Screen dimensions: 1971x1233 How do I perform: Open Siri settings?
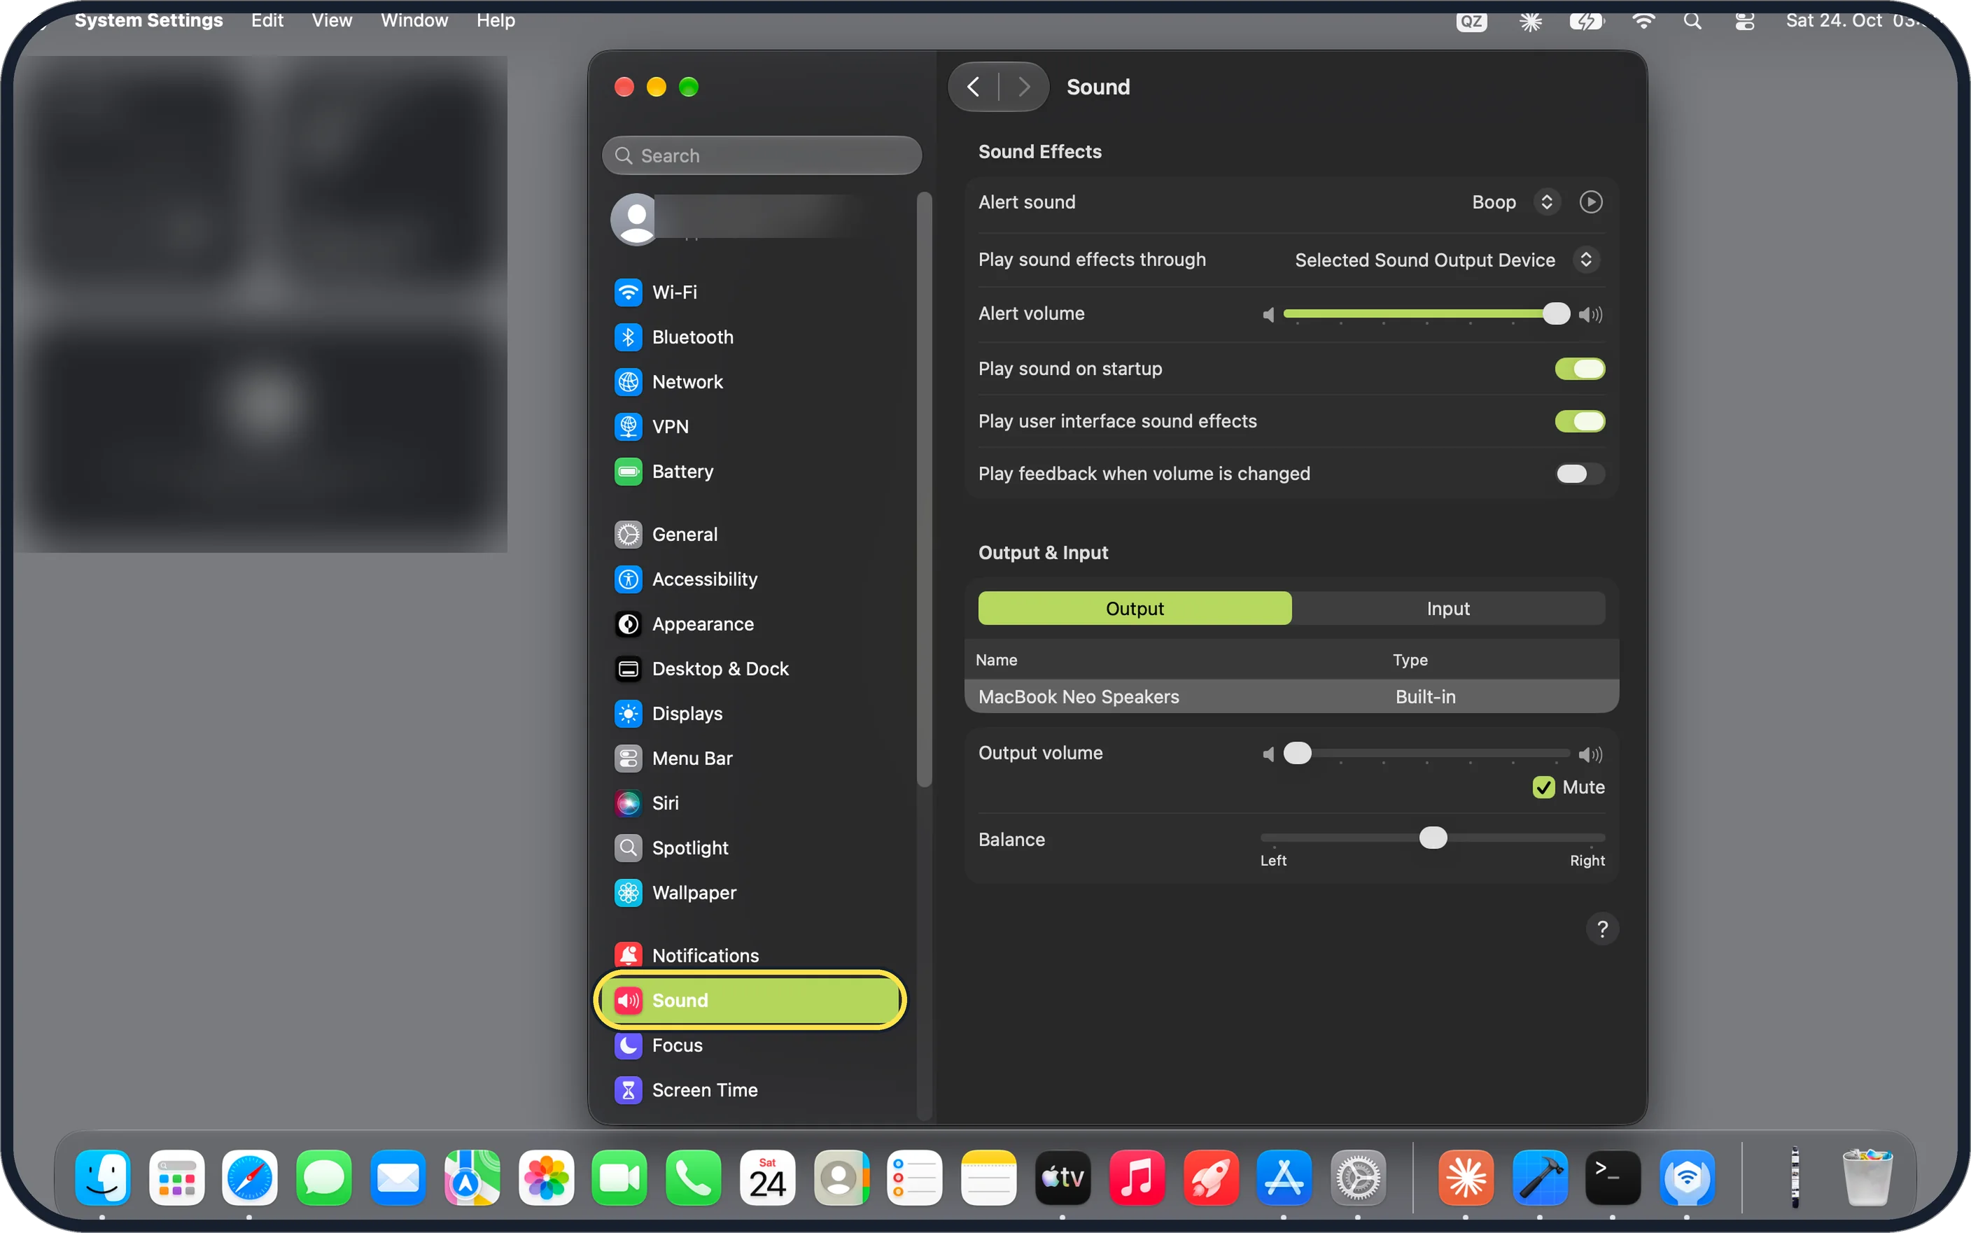click(750, 803)
